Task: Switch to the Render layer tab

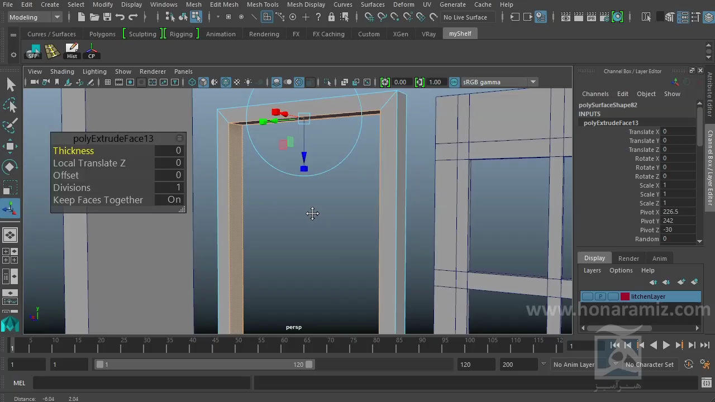Action: [x=628, y=259]
